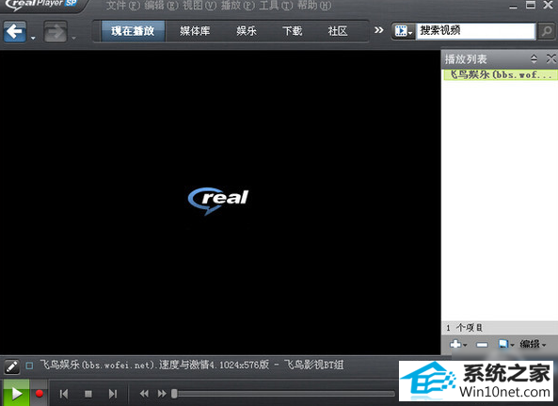Click the greyed forward arrow button
Image resolution: width=558 pixels, height=406 pixels.
click(56, 32)
